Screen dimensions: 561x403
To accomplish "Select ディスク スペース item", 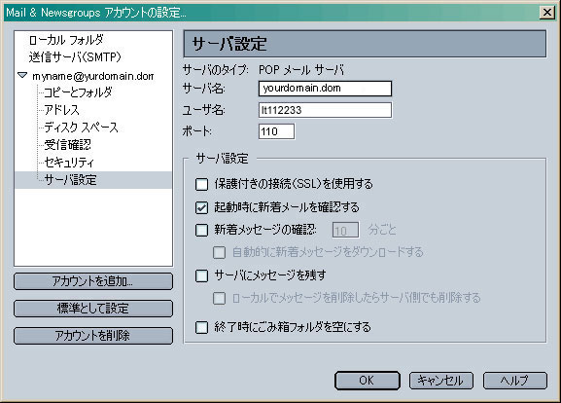I will (x=81, y=128).
